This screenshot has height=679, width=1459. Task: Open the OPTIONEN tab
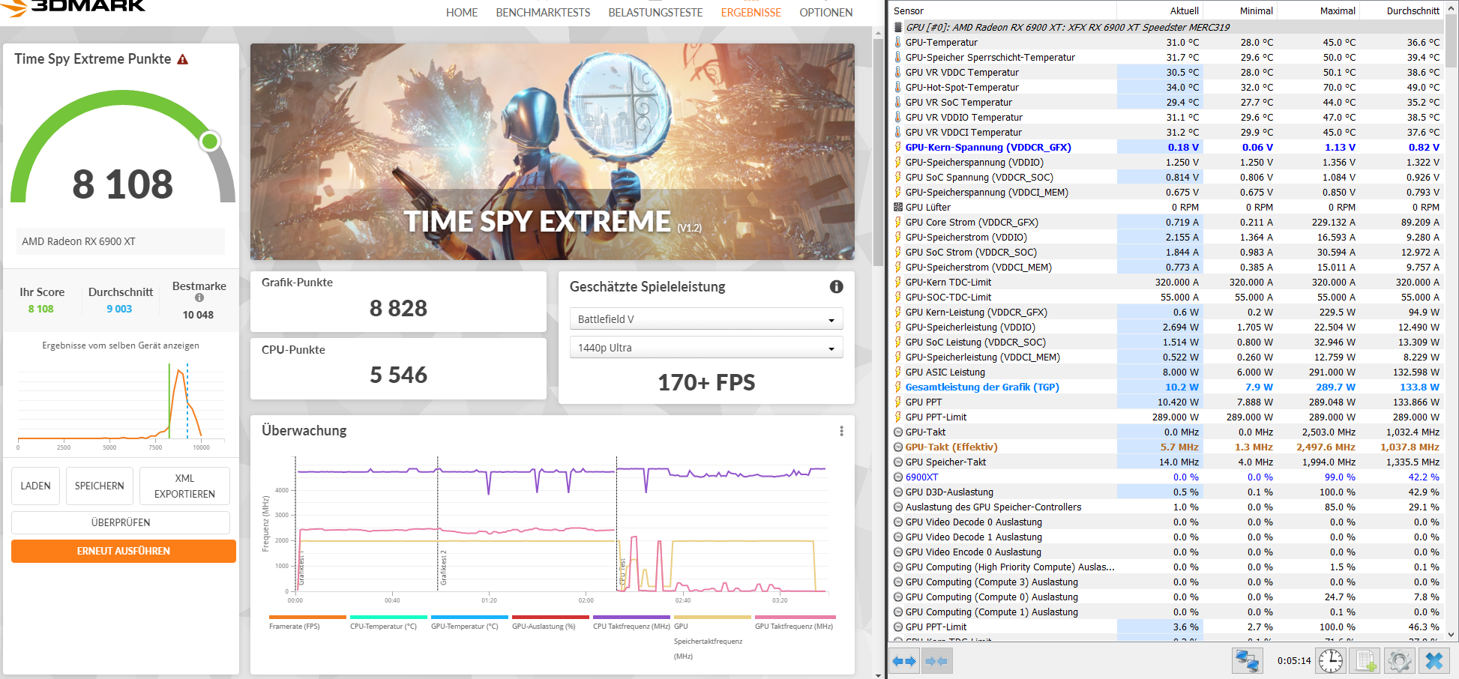826,13
